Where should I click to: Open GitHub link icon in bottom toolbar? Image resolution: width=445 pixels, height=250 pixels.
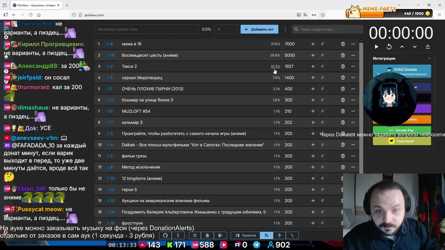(x=165, y=235)
